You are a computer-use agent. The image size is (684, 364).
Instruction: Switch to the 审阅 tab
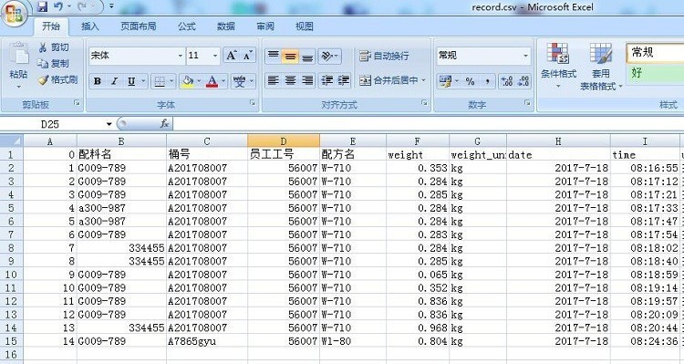tap(265, 26)
